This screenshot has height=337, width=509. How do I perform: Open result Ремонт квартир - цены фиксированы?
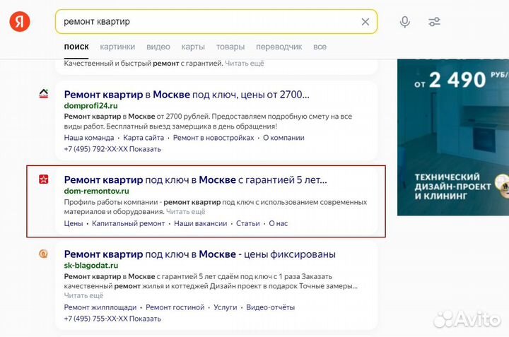(x=199, y=254)
